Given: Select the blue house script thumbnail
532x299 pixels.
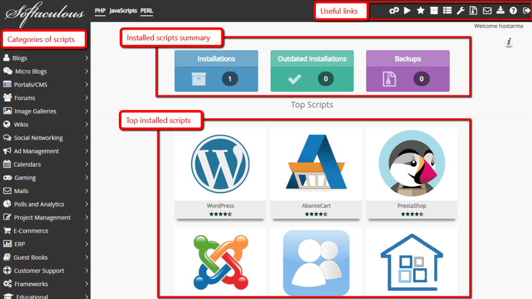Looking at the screenshot, I should click(412, 262).
